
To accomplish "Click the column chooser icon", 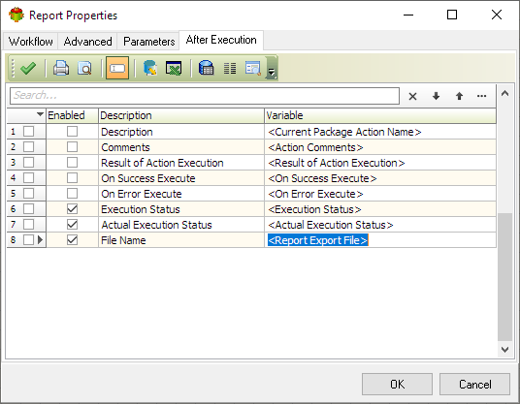I will (230, 68).
